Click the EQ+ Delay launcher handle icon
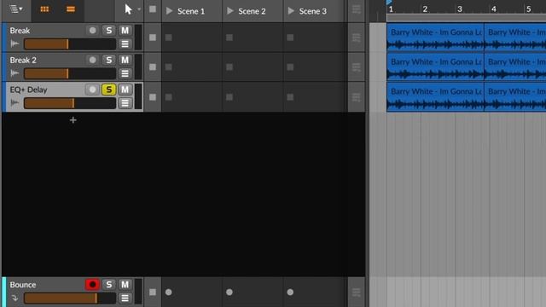546x307 pixels. pyautogui.click(x=357, y=97)
